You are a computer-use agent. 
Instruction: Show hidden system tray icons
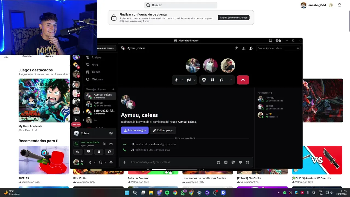click(279, 193)
